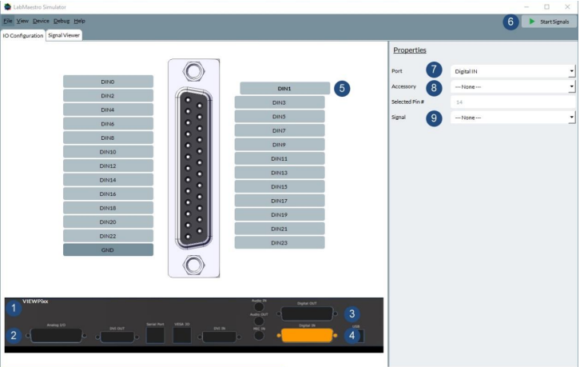Select the GND pin button

click(x=108, y=249)
